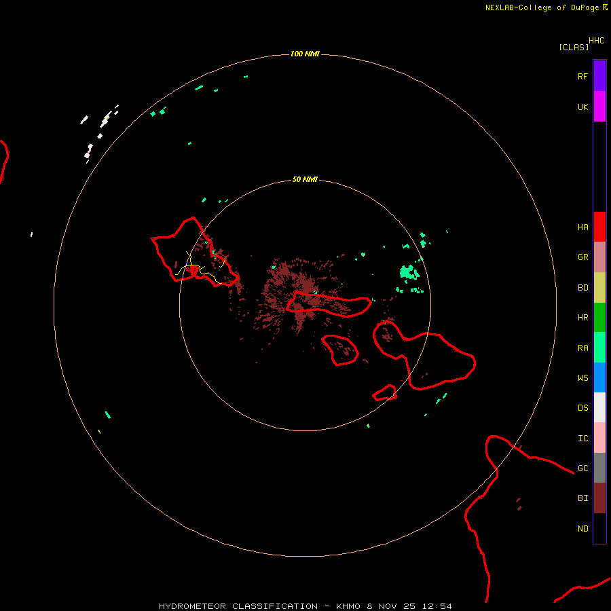Click the BD legend label
Screen dimensions: 611x611
582,288
